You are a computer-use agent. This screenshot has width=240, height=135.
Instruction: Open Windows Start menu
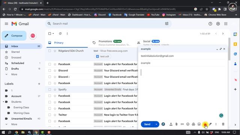tap(3, 132)
